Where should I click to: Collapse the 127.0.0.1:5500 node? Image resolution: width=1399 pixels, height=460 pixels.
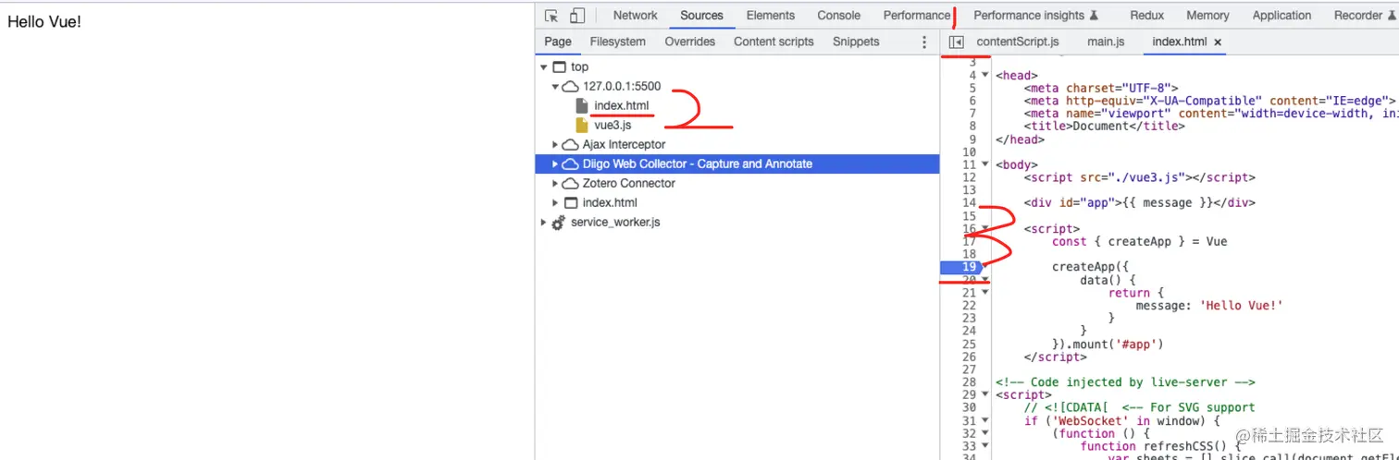[555, 87]
